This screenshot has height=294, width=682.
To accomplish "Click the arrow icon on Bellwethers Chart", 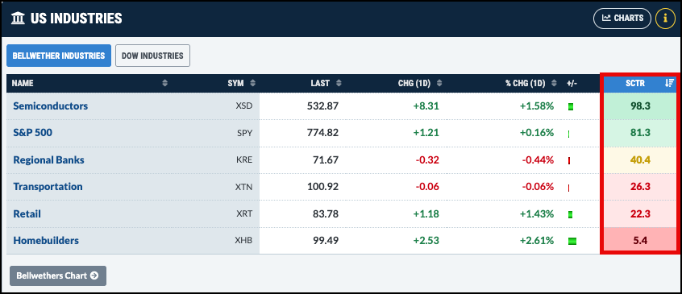I will 94,275.
